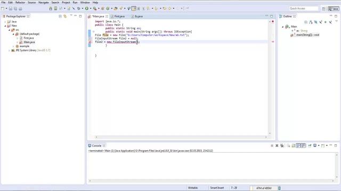Collapse the src folder node
Screen dimensions: 341x191
pyautogui.click(x=10, y=30)
